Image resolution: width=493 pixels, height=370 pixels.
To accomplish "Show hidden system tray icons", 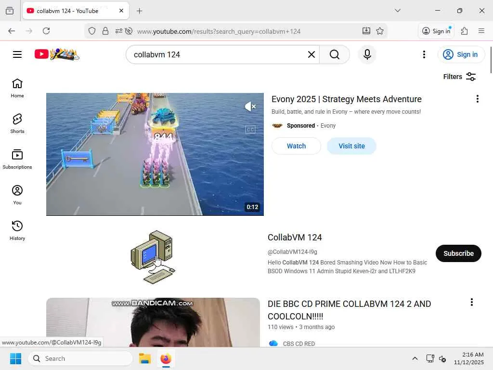I will pyautogui.click(x=415, y=358).
